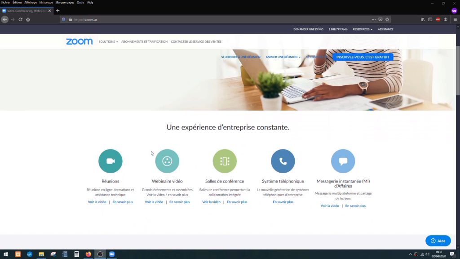This screenshot has height=259, width=460.
Task: Click the Messagerie instantanée chat bubble icon
Action: 343,161
